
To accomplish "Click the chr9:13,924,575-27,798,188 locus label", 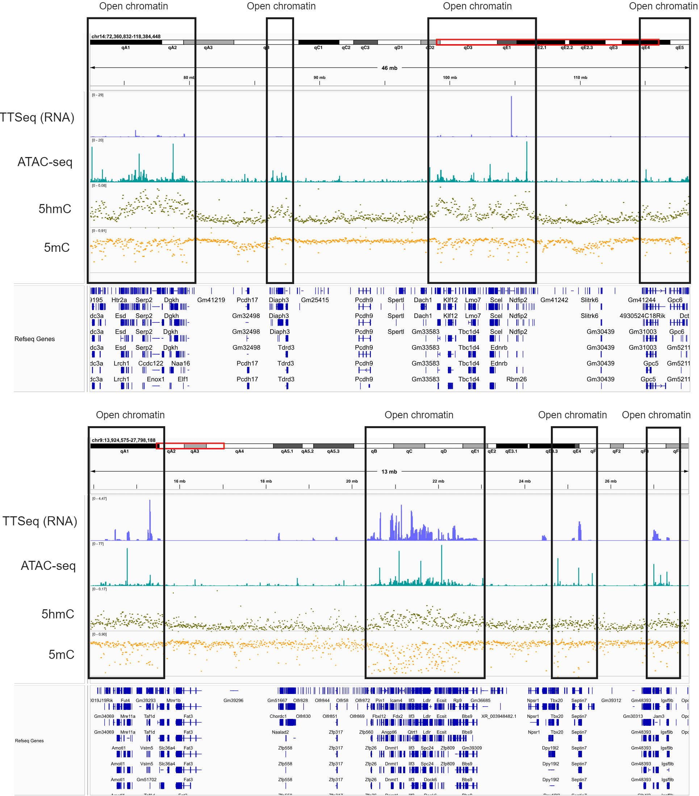I will 124,440.
